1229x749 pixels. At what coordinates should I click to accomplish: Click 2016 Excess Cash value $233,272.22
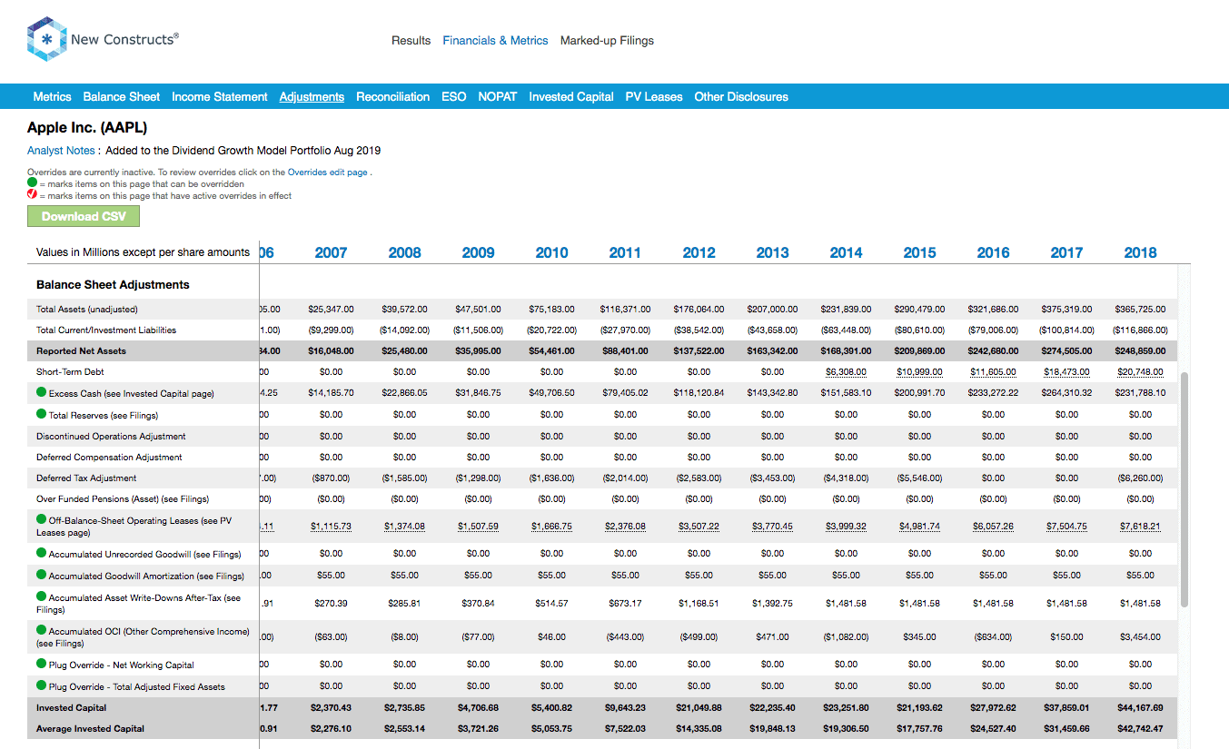(993, 393)
